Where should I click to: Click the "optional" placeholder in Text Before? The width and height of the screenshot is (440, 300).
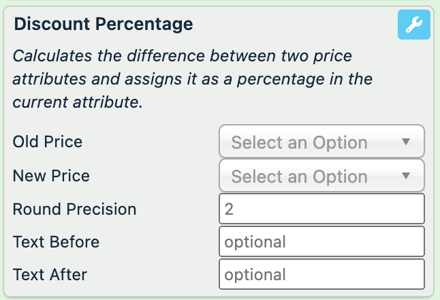click(x=255, y=242)
